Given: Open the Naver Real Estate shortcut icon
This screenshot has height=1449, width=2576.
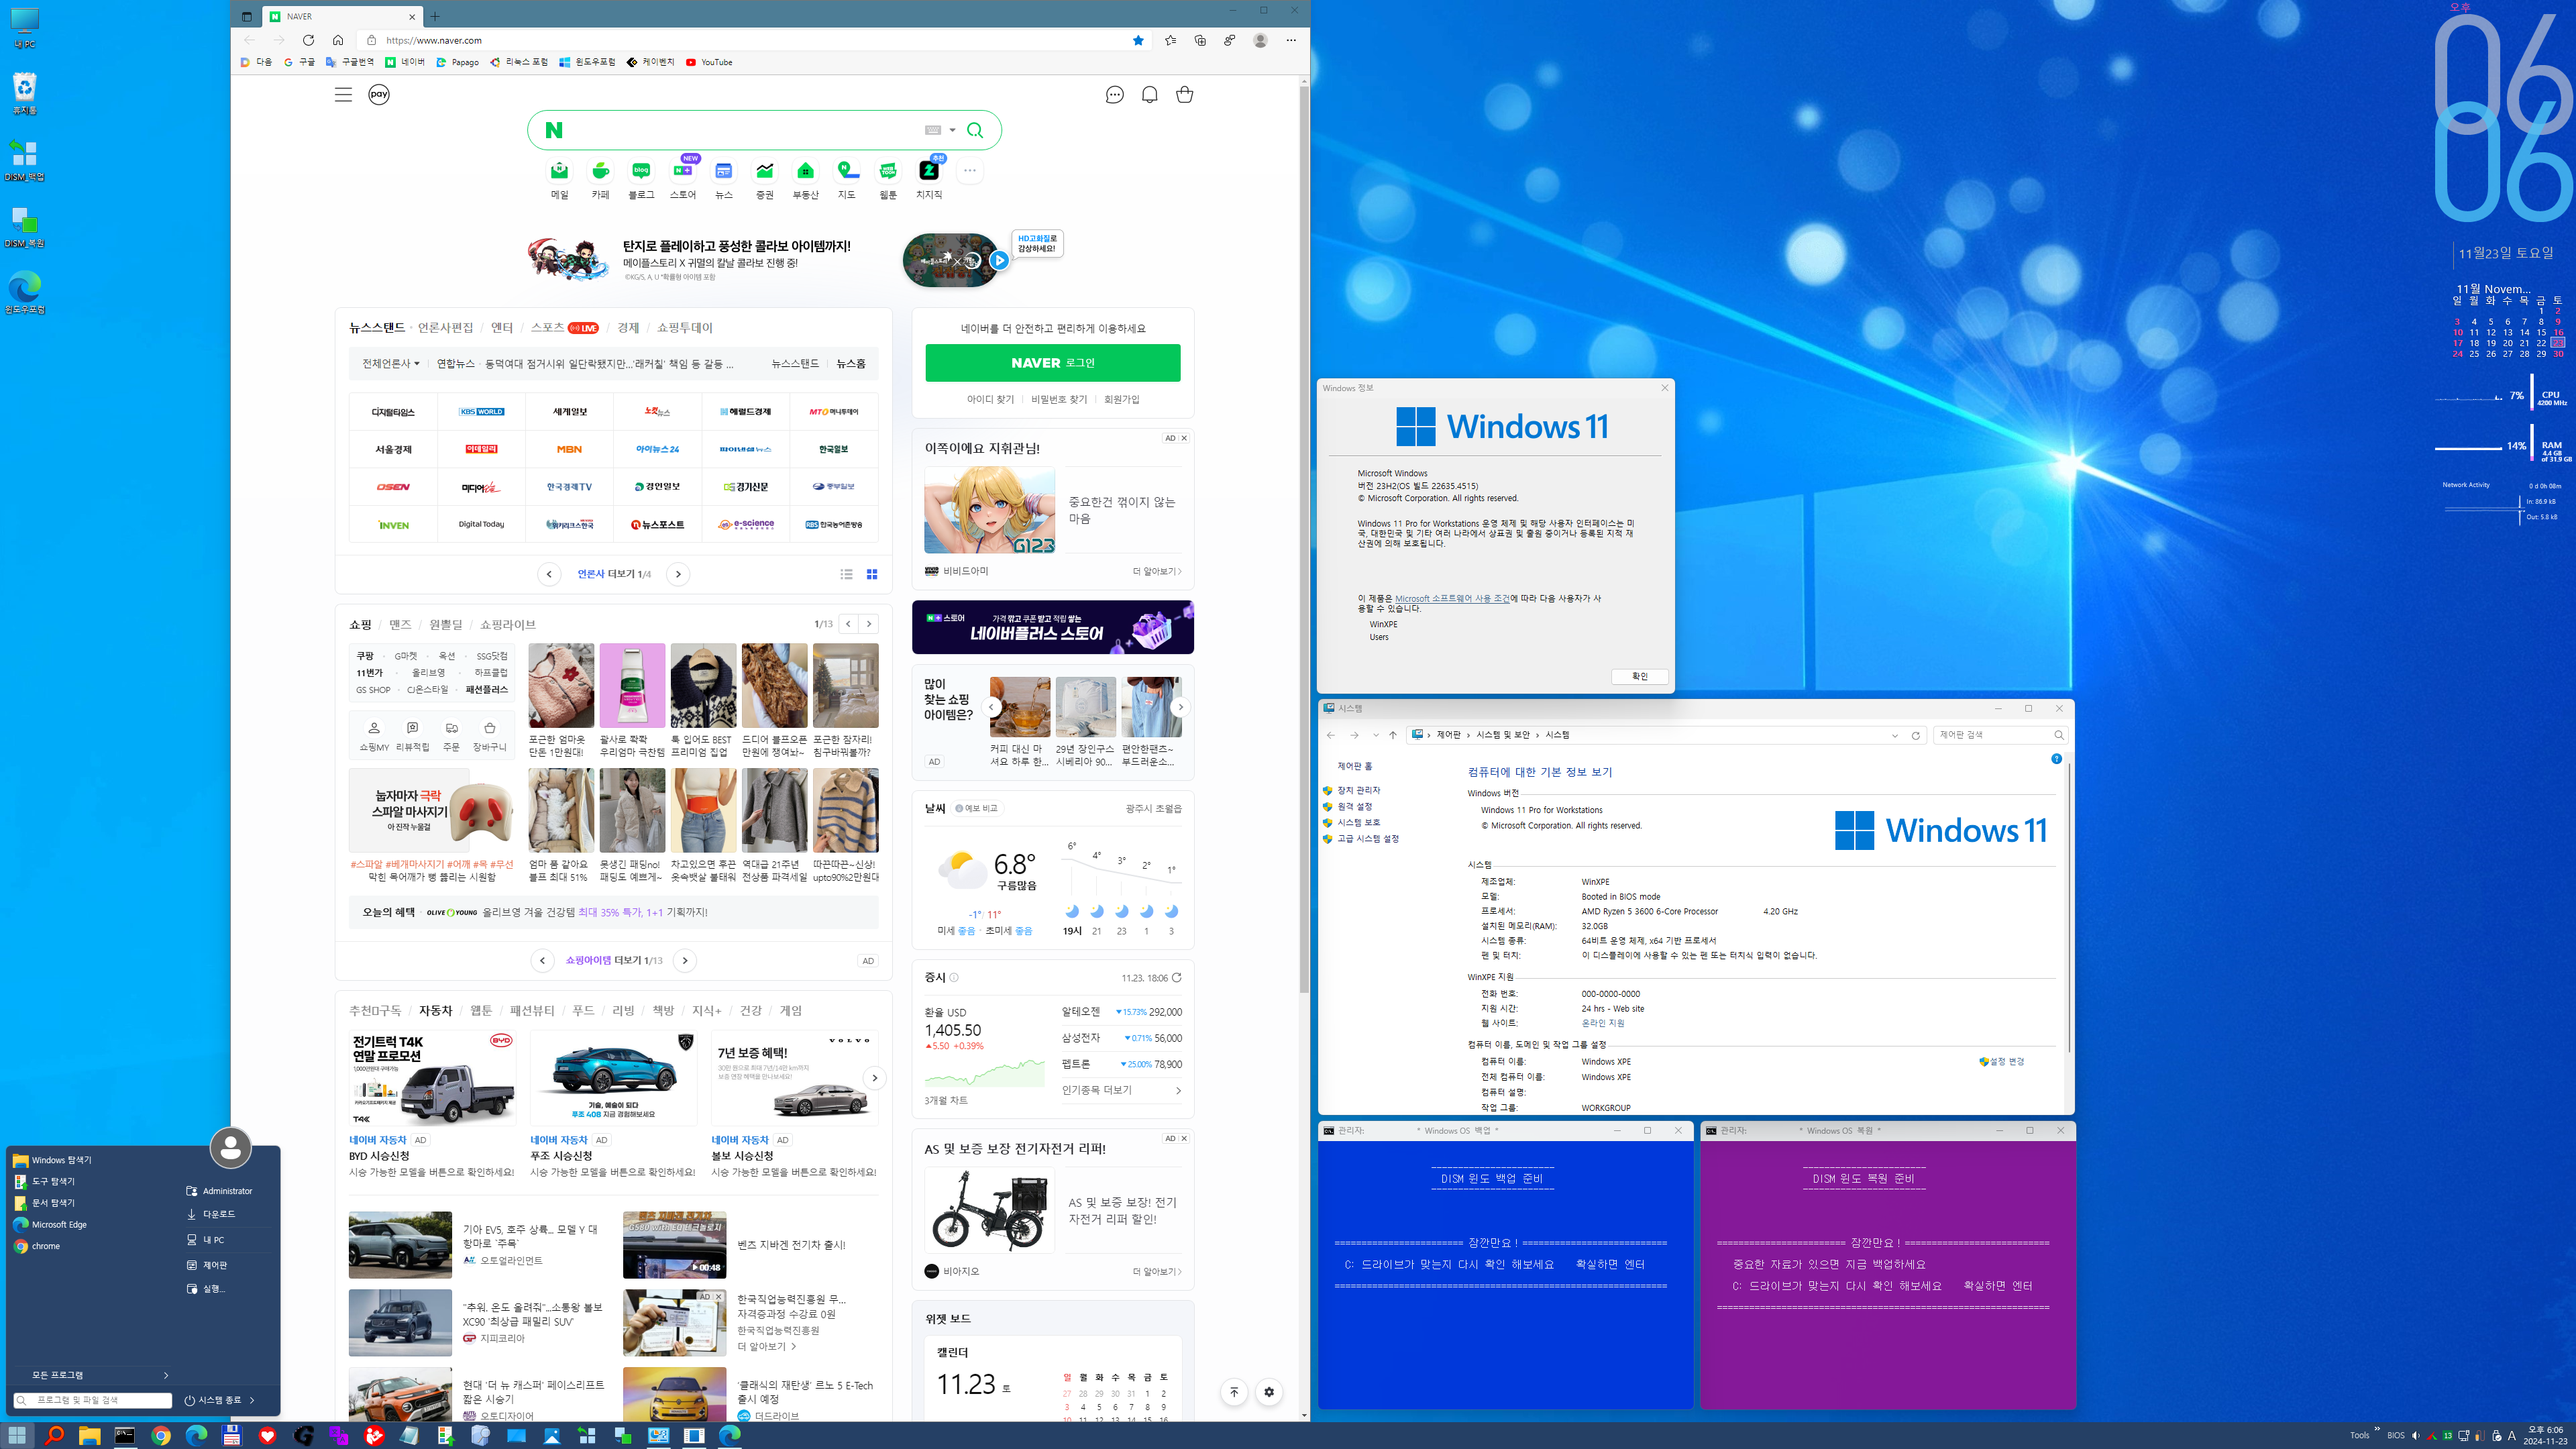Looking at the screenshot, I should click(x=806, y=171).
